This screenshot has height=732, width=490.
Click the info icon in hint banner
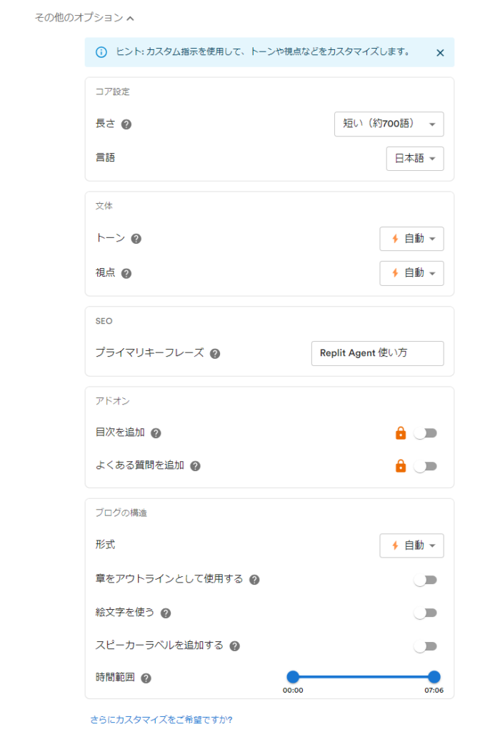point(101,51)
